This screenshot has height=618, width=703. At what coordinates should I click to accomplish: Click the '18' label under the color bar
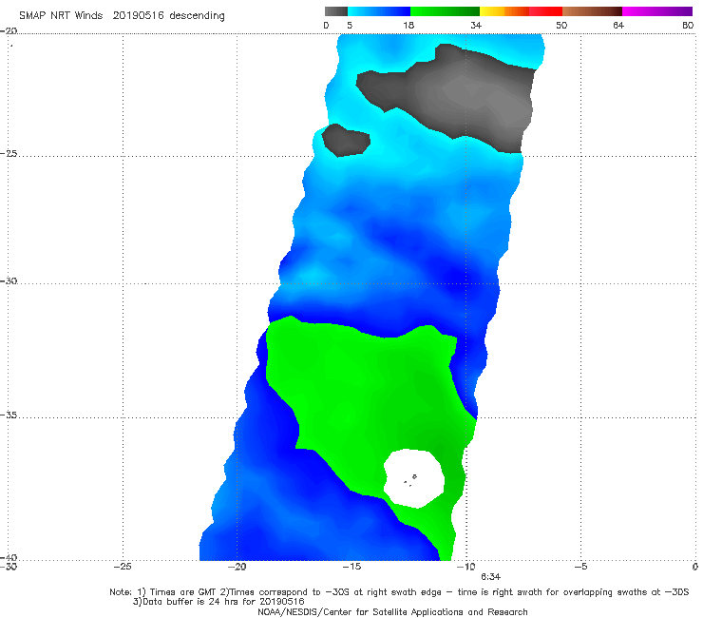point(408,25)
